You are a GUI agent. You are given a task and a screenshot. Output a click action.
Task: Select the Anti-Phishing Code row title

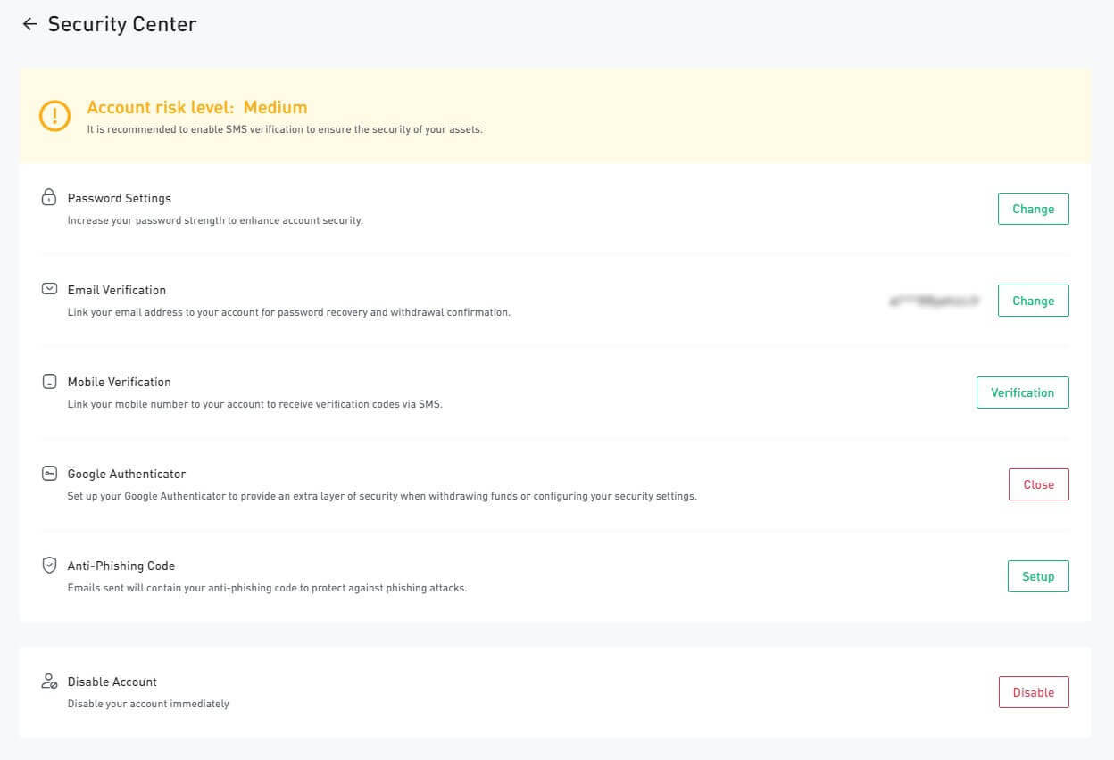(121, 566)
